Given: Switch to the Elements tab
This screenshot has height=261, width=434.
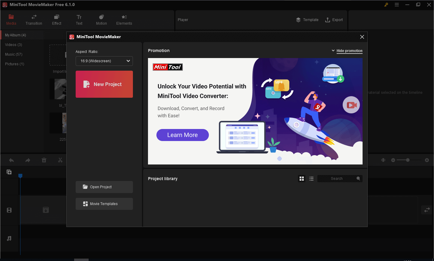Looking at the screenshot, I should (x=124, y=20).
